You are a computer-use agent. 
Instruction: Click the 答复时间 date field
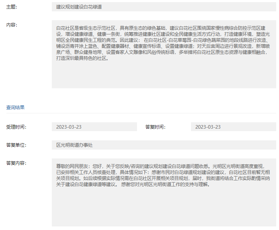click(x=233, y=127)
